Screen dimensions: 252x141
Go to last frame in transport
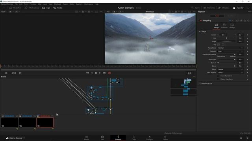(104, 73)
